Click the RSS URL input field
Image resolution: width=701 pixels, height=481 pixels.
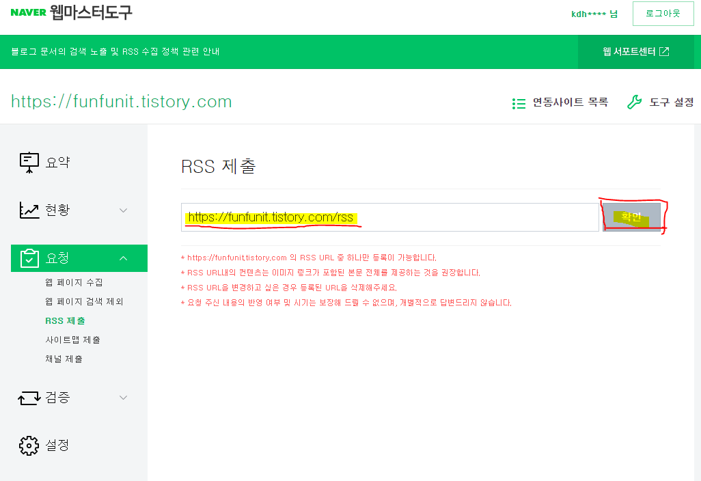click(390, 217)
